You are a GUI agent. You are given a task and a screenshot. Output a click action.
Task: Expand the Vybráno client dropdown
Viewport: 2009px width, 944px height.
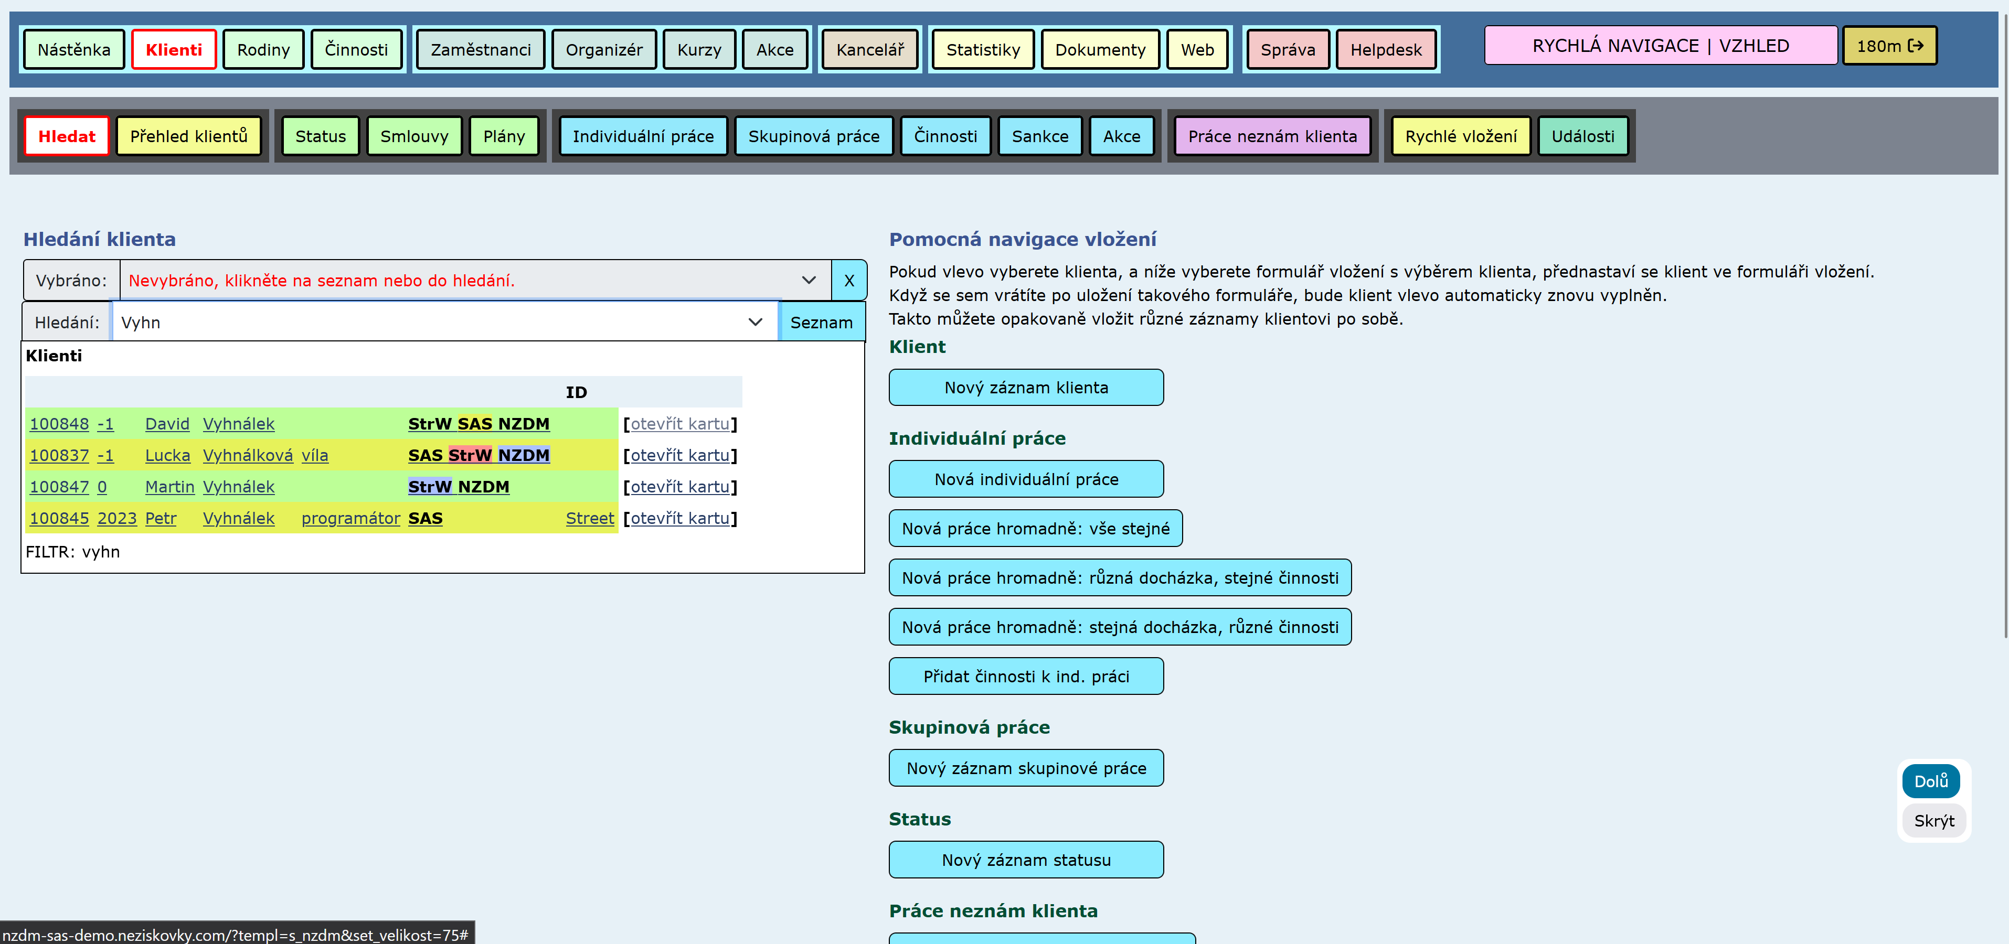coord(808,281)
